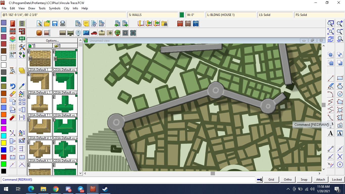Open a drawing with the folder icon
The image size is (345, 194).
coord(47,24)
